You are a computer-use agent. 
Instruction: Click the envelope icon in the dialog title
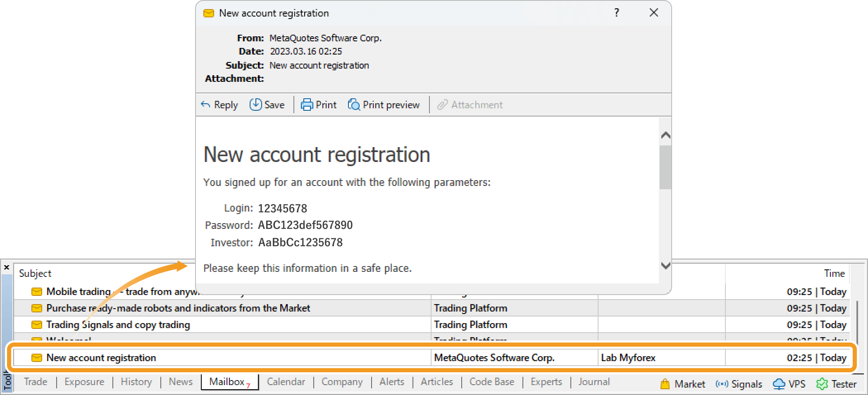click(209, 13)
